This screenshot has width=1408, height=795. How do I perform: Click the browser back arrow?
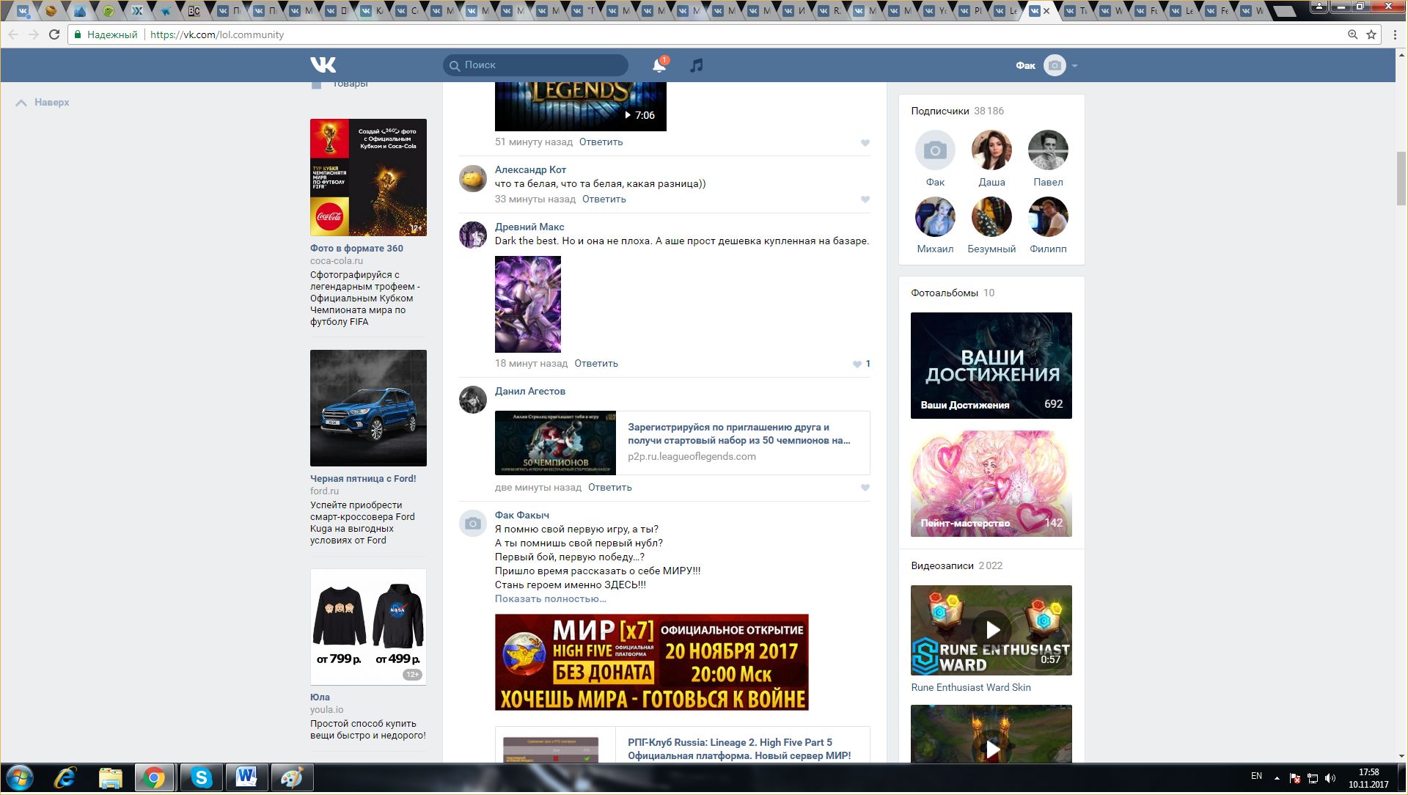click(13, 34)
